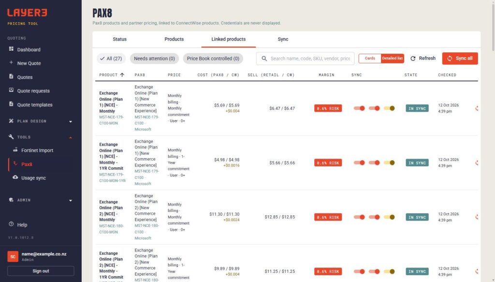Viewport: 495px width, 282px height.
Task: Click the $12.85 / $12.85 sell cell
Action: click(x=280, y=217)
